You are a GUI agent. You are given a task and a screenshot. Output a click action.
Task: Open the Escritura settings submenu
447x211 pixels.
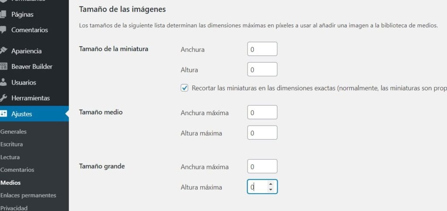(11, 144)
